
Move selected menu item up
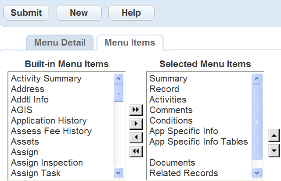(x=274, y=136)
